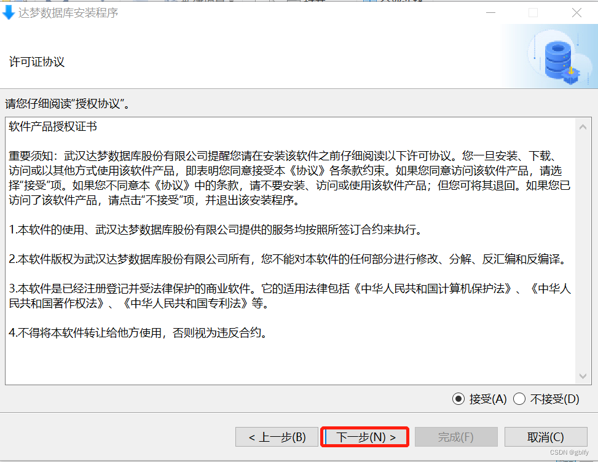The image size is (598, 462).
Task: Click the 许可证协议 page heading
Action: pyautogui.click(x=37, y=62)
